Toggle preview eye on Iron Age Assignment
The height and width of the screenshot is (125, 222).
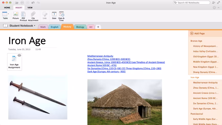(x=19, y=55)
